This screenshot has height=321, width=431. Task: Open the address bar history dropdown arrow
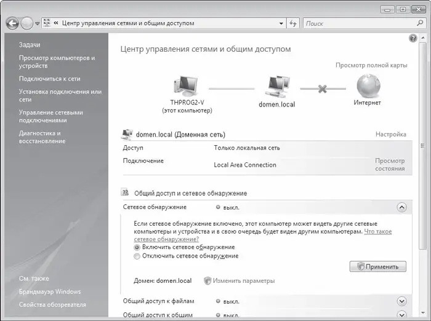pyautogui.click(x=281, y=23)
